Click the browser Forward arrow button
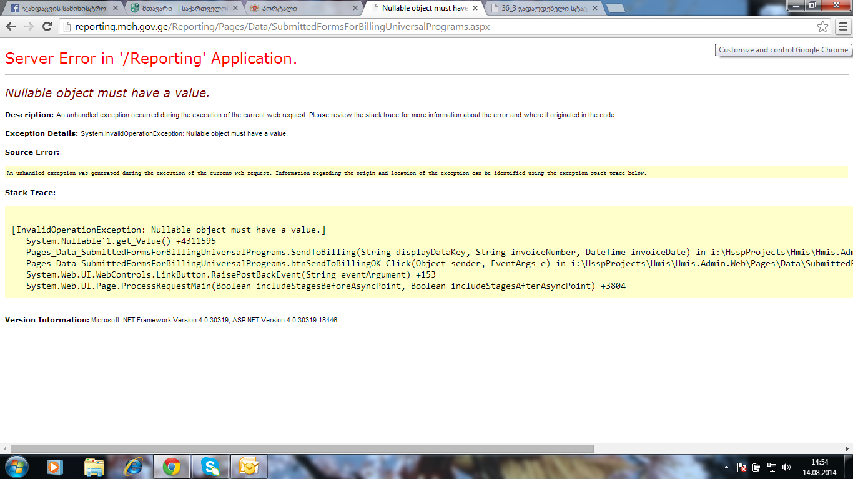 [x=29, y=27]
